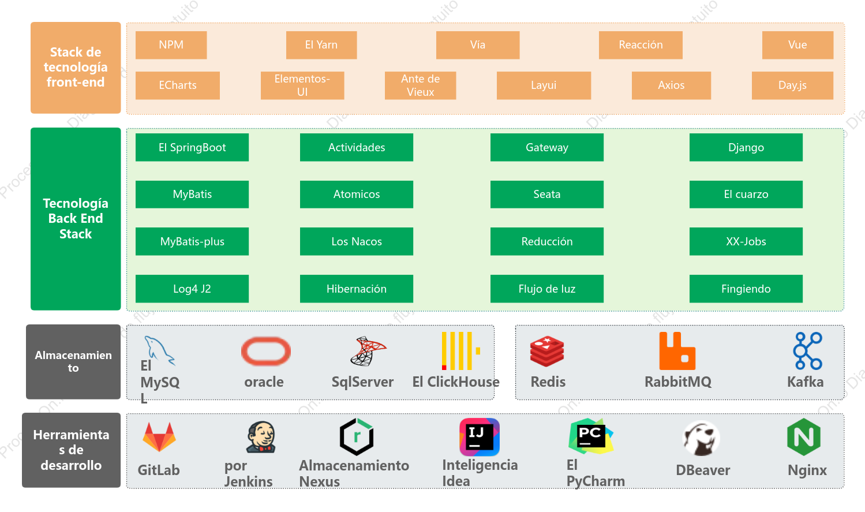The image size is (865, 512).
Task: Select the El SpringBoot box
Action: (192, 147)
